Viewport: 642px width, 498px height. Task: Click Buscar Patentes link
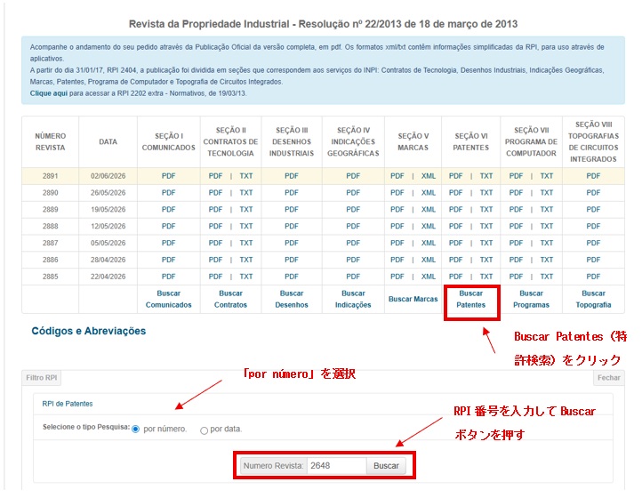[471, 299]
